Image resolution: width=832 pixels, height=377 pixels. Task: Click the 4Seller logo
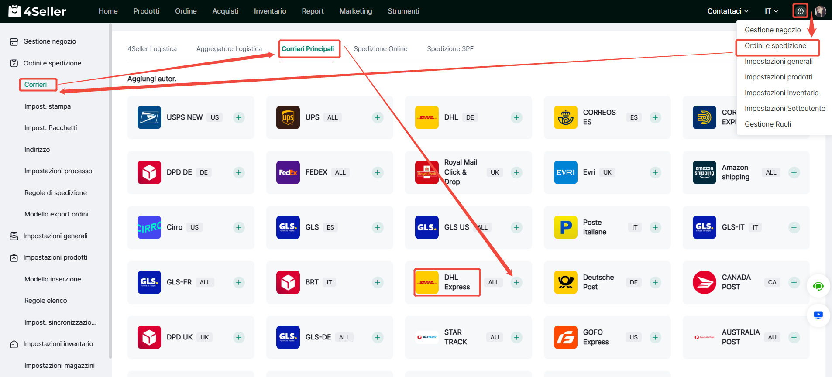click(37, 11)
